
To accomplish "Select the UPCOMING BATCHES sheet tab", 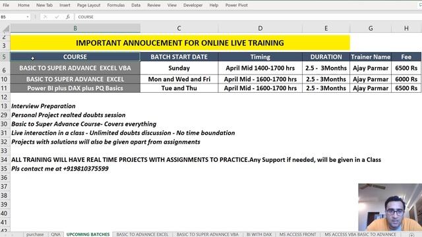I will (x=88, y=234).
